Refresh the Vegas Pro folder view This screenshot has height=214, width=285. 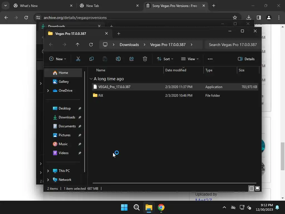91,45
